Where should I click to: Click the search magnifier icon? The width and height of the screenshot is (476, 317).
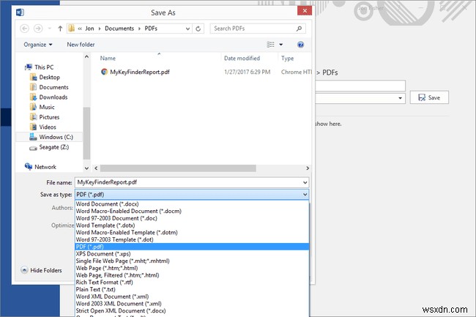point(299,29)
